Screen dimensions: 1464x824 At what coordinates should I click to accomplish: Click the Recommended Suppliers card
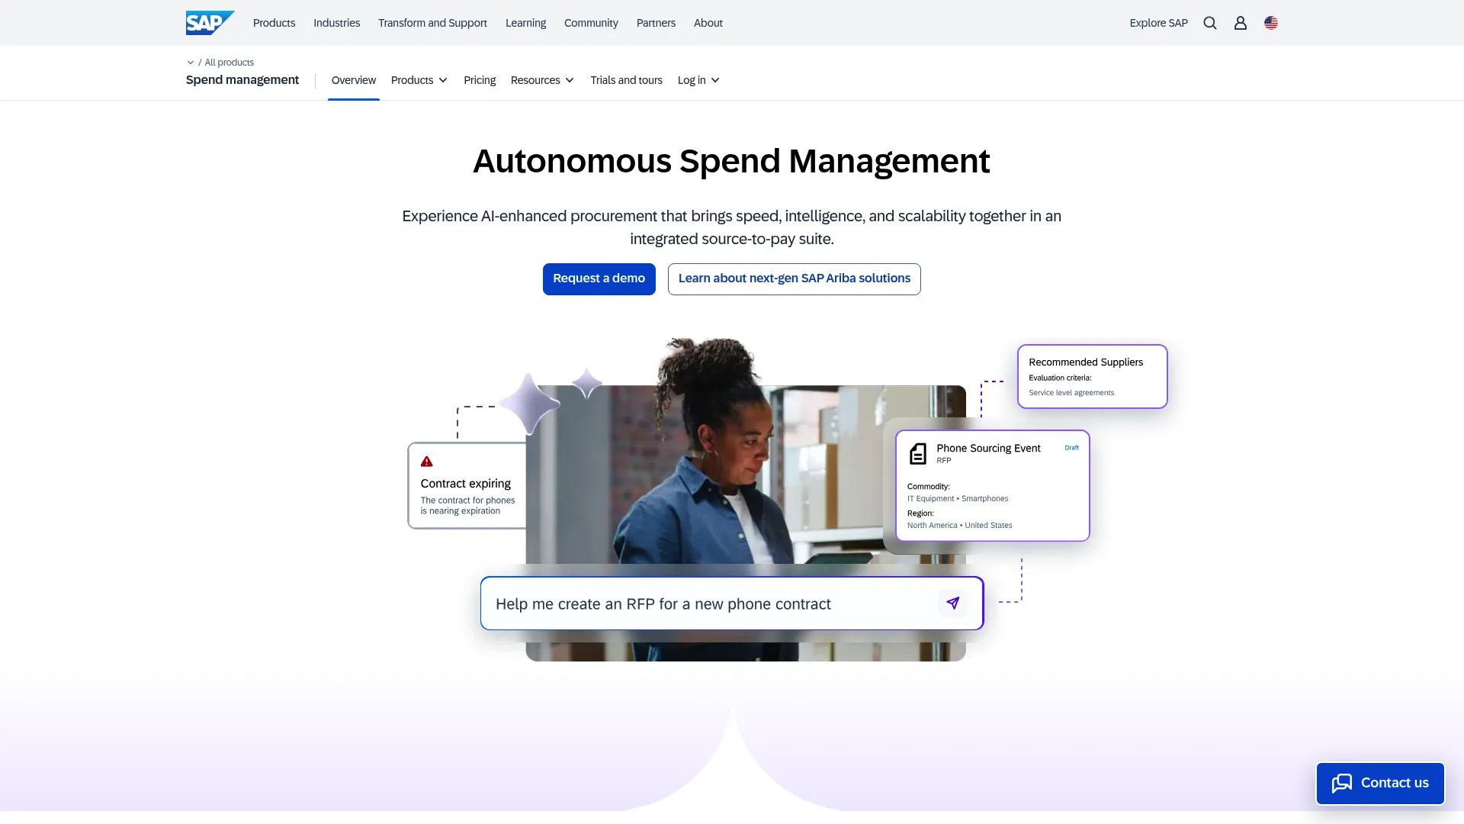1092,376
